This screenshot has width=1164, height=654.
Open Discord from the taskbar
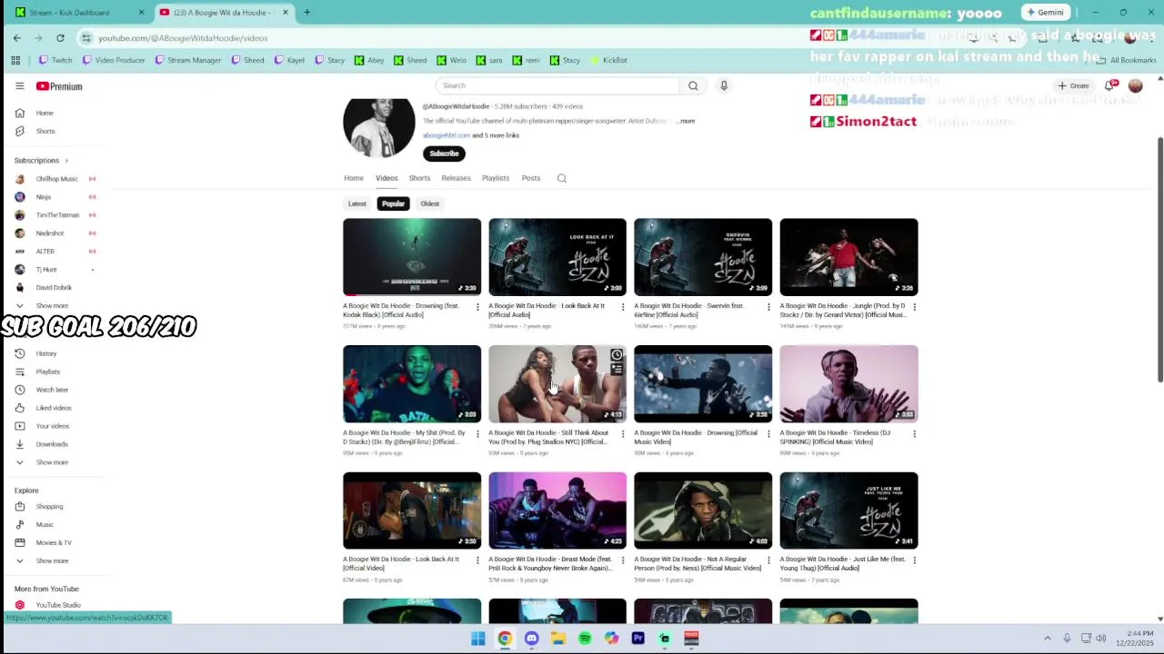[532, 639]
